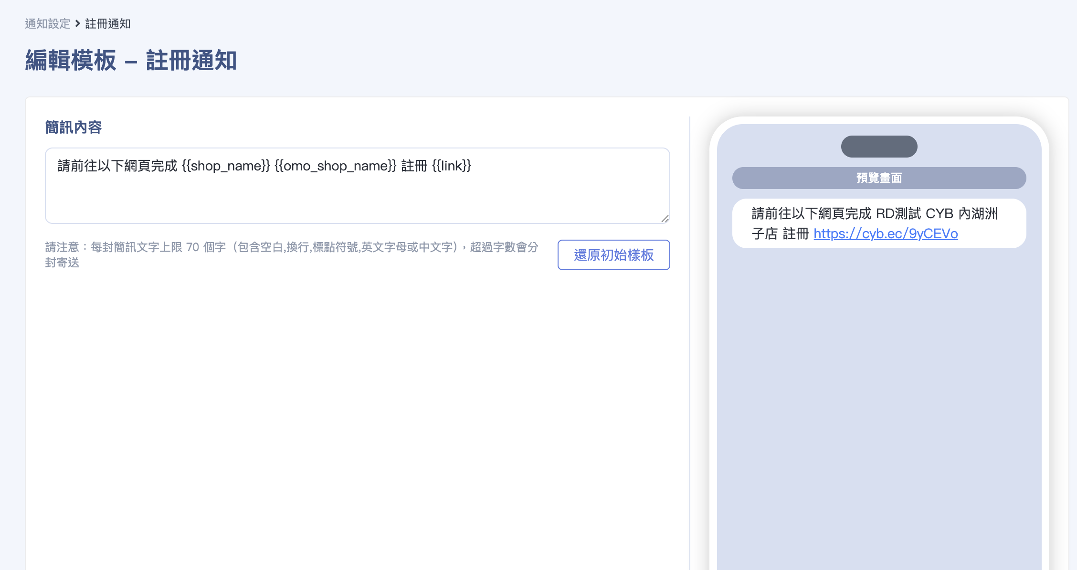Image resolution: width=1077 pixels, height=570 pixels.
Task: Click the white editor card background
Action: (x=334, y=382)
